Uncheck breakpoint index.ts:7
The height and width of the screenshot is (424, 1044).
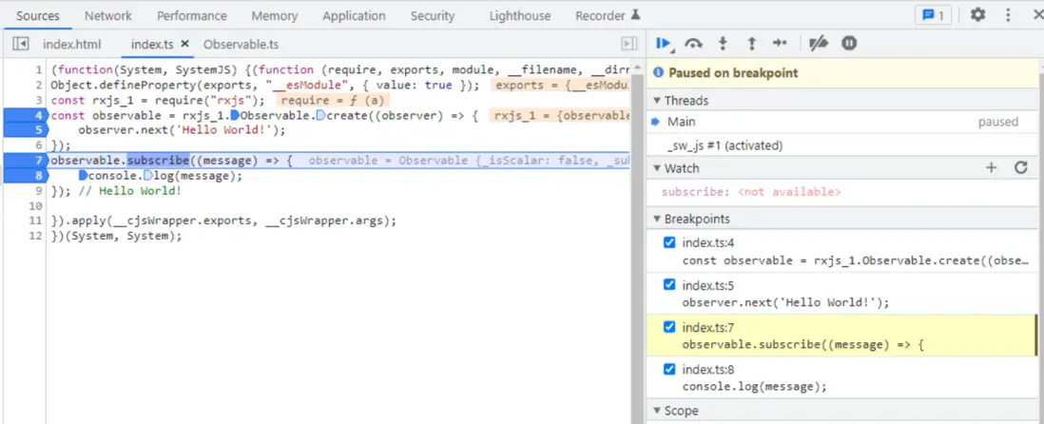(669, 327)
